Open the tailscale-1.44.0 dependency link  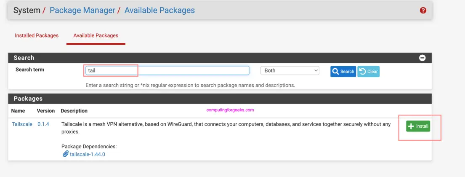coord(87,154)
